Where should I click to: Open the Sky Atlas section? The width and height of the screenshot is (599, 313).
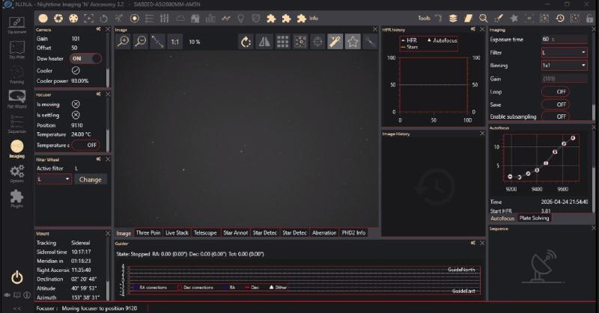tap(16, 50)
